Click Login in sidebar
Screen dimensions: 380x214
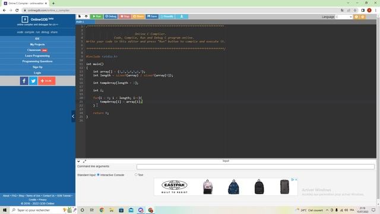(37, 73)
